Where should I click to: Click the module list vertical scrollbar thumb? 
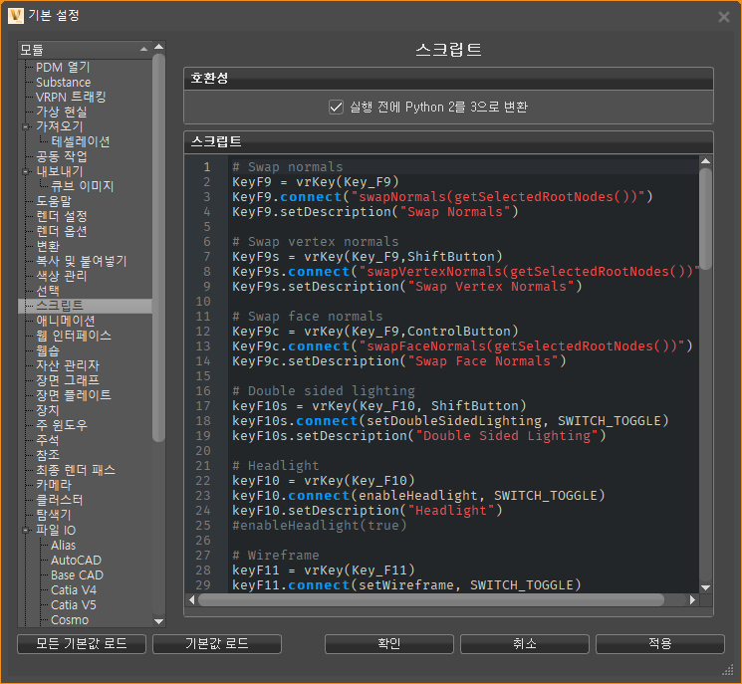(159, 248)
